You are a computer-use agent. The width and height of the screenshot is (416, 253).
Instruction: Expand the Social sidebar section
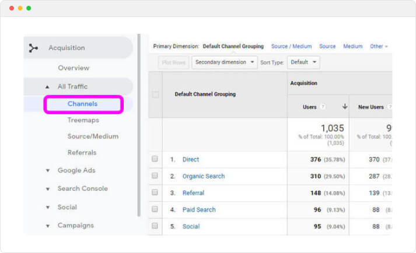pyautogui.click(x=48, y=208)
